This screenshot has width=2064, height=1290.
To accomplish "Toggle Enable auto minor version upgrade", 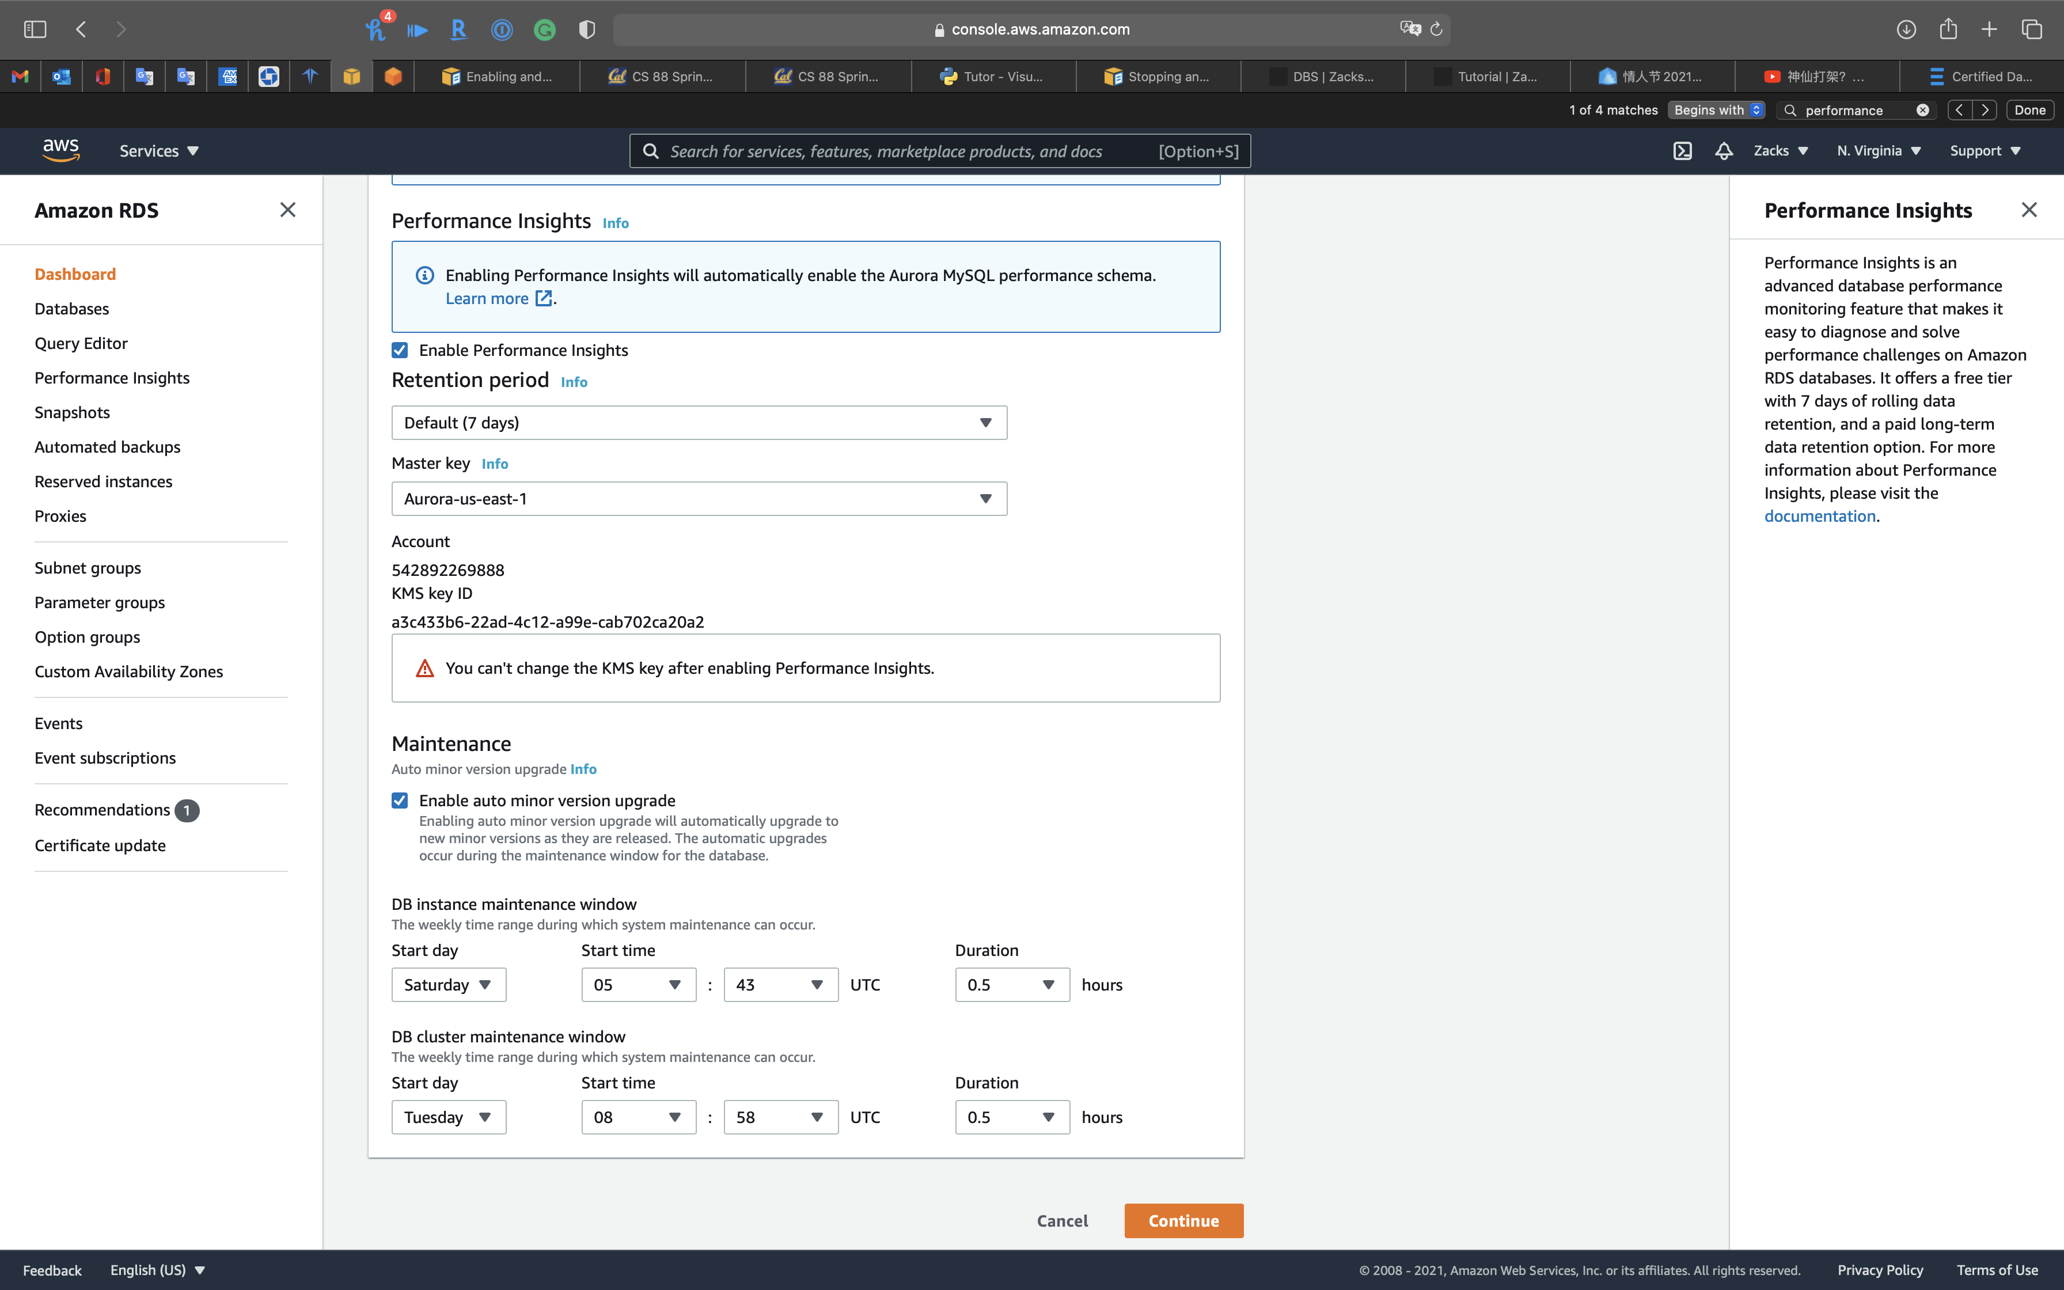I will click(x=400, y=800).
